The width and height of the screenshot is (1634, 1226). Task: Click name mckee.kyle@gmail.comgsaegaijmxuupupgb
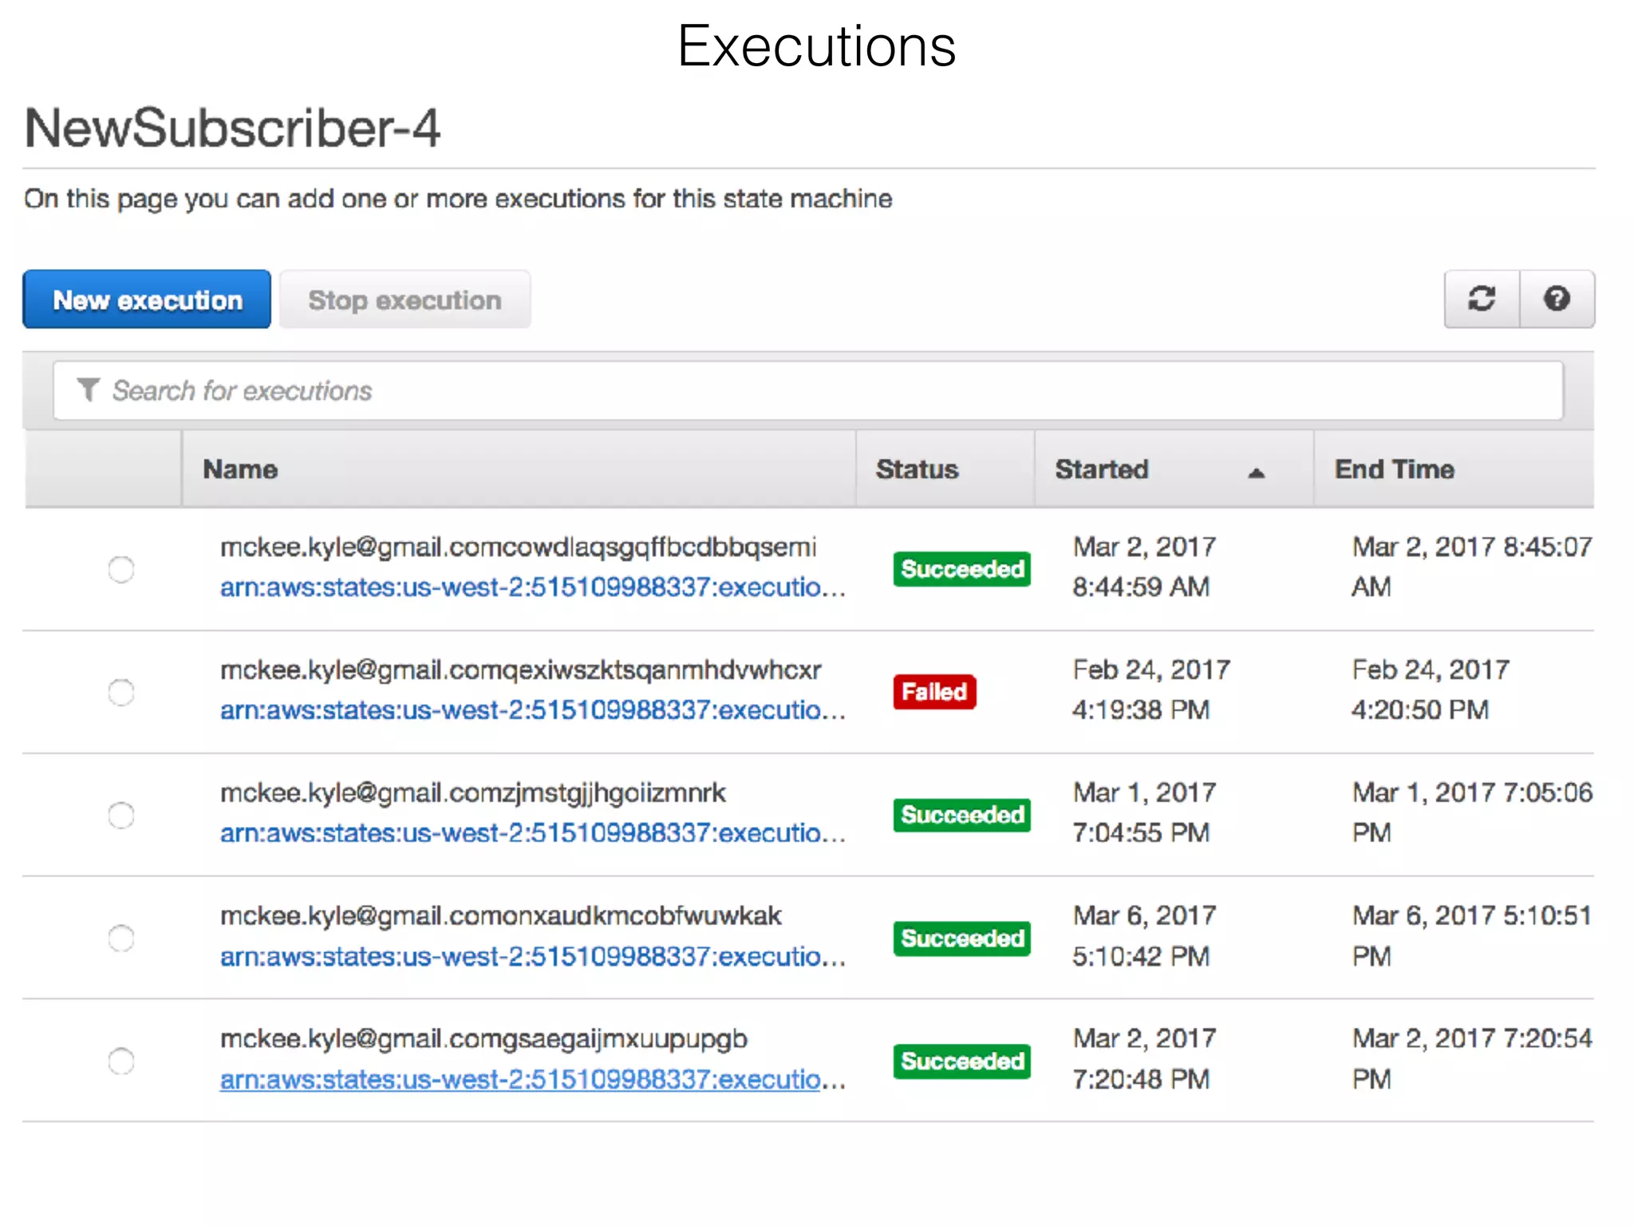point(484,1039)
